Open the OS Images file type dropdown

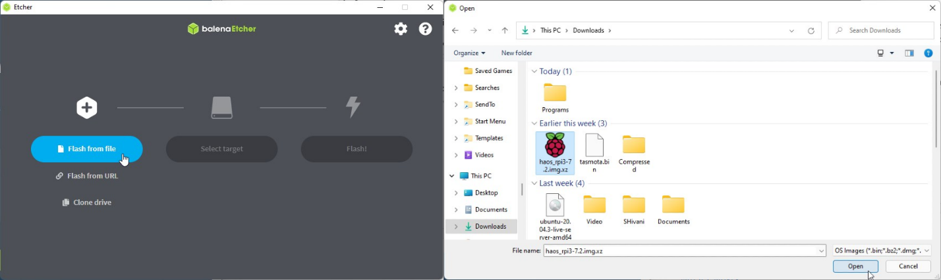(x=882, y=250)
